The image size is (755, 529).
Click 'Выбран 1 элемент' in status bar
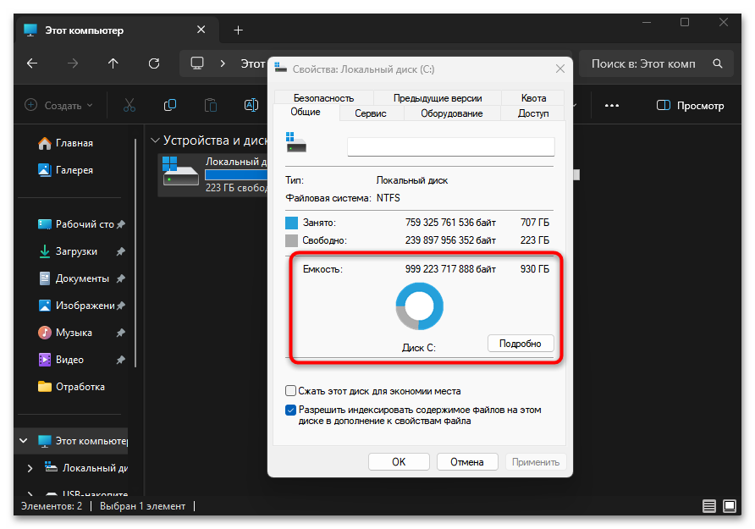point(142,506)
